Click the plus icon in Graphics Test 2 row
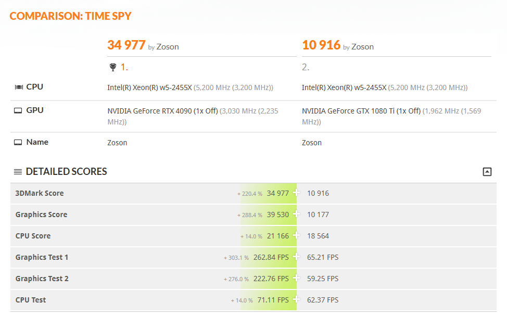Image resolution: width=507 pixels, height=315 pixels. pyautogui.click(x=297, y=279)
